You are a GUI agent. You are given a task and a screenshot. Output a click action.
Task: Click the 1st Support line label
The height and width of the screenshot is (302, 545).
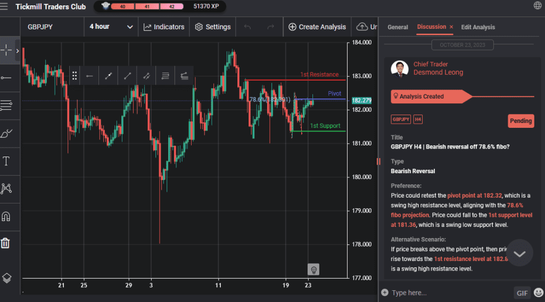(x=325, y=126)
